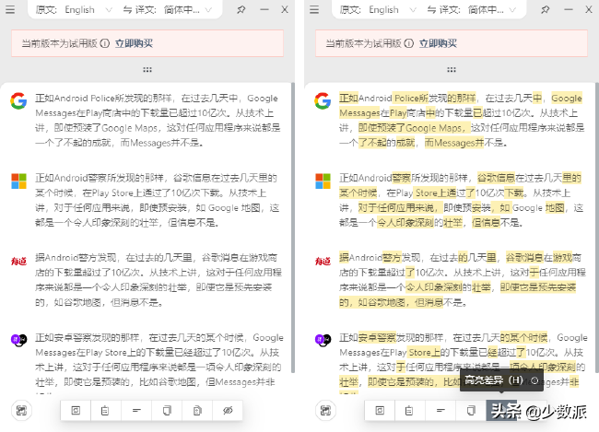Image resolution: width=599 pixels, height=432 pixels.
Task: Click 立即购买 link in right window
Action: [x=438, y=43]
